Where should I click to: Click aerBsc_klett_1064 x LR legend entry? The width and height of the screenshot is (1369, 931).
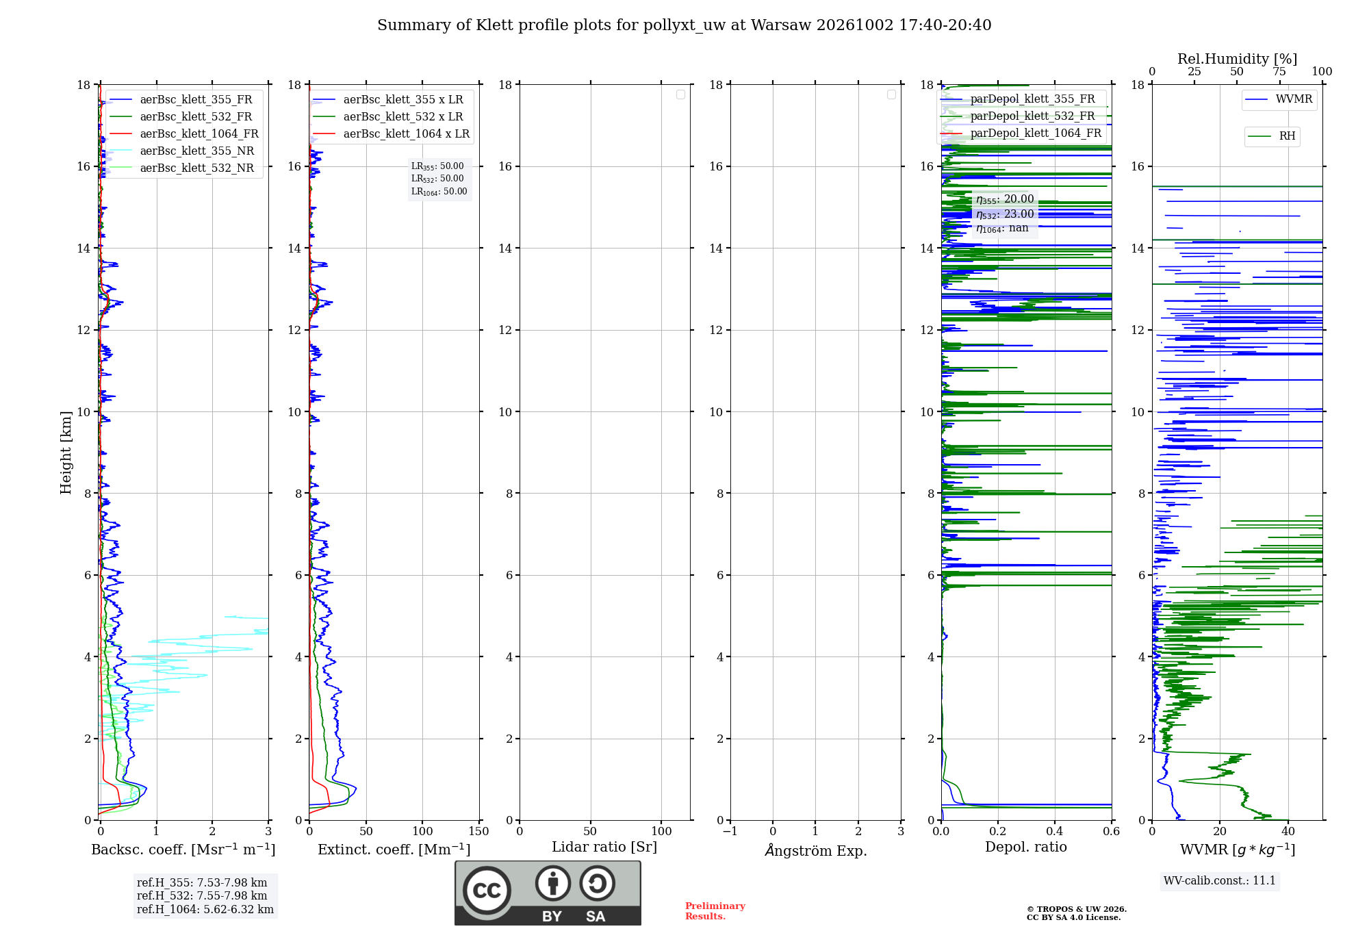392,134
